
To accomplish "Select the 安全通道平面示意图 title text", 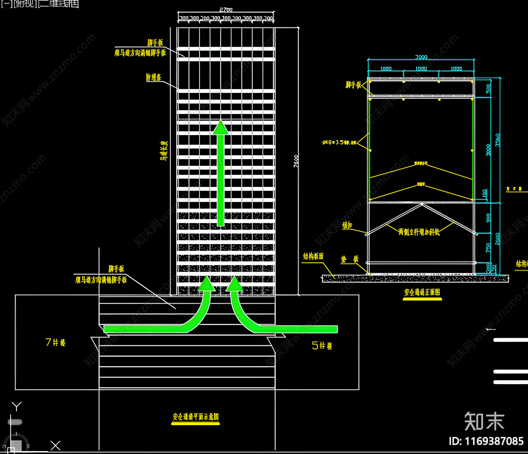I will (x=195, y=417).
